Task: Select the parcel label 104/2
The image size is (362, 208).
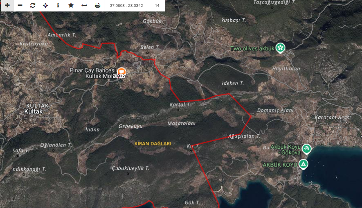Action: tap(119, 76)
